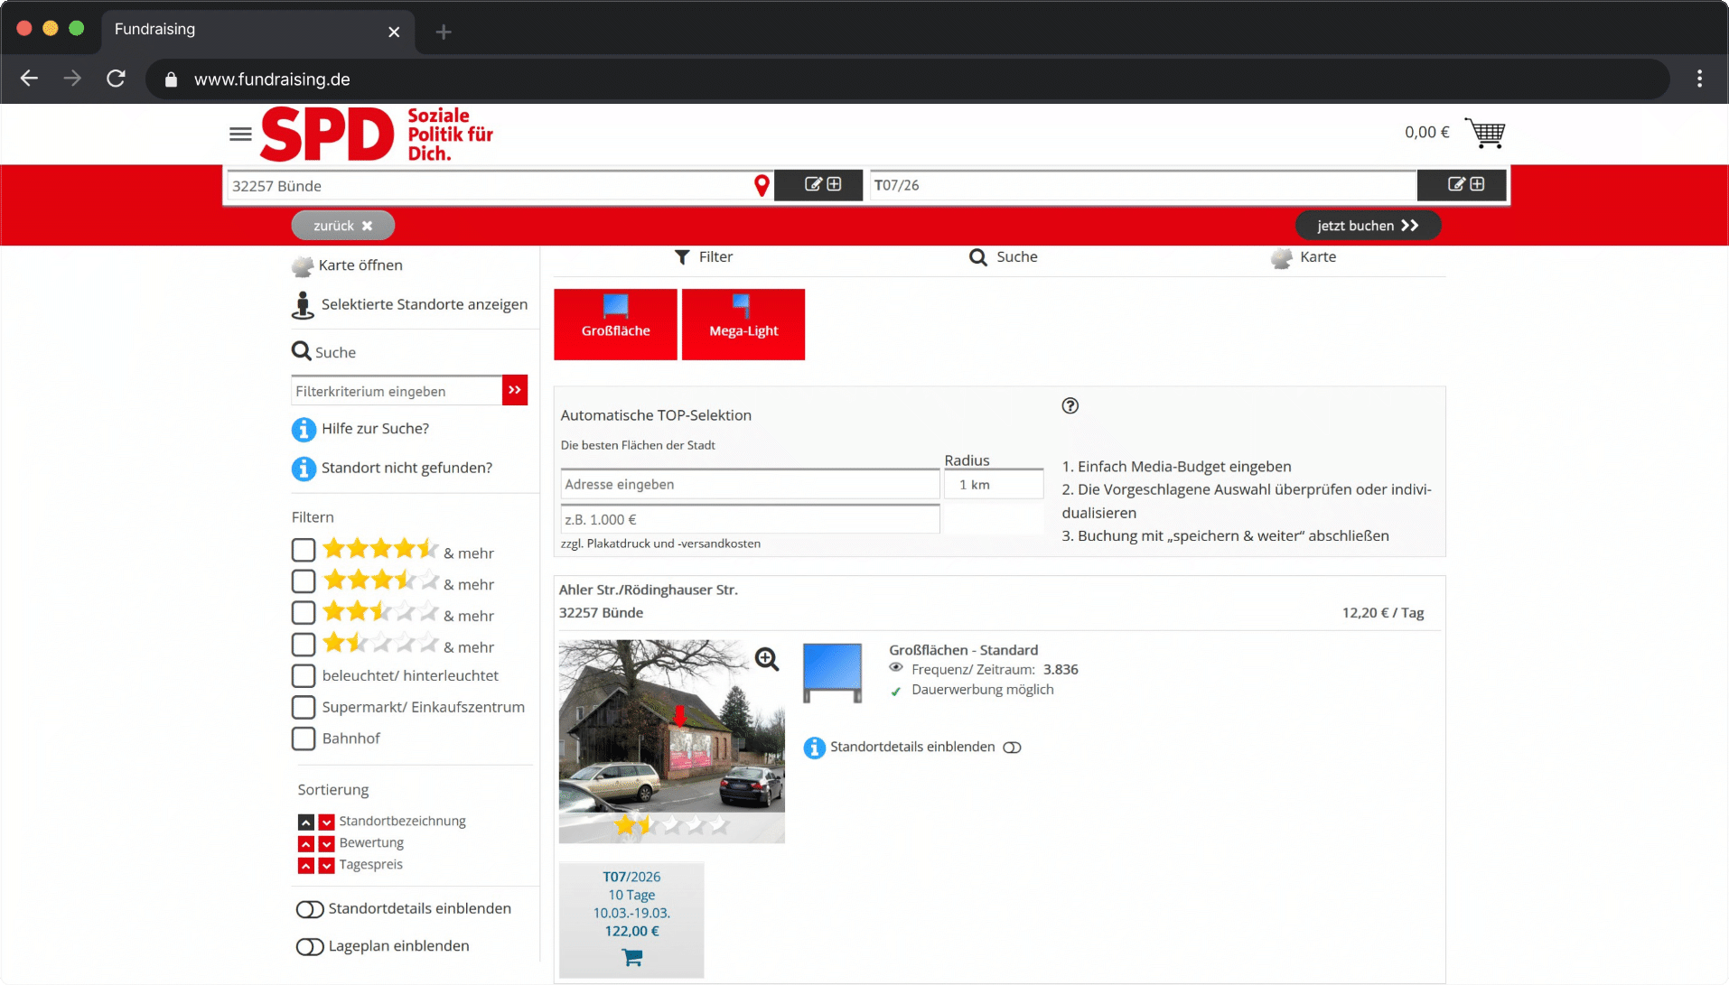Submit filter criterion with red arrow button

click(515, 391)
